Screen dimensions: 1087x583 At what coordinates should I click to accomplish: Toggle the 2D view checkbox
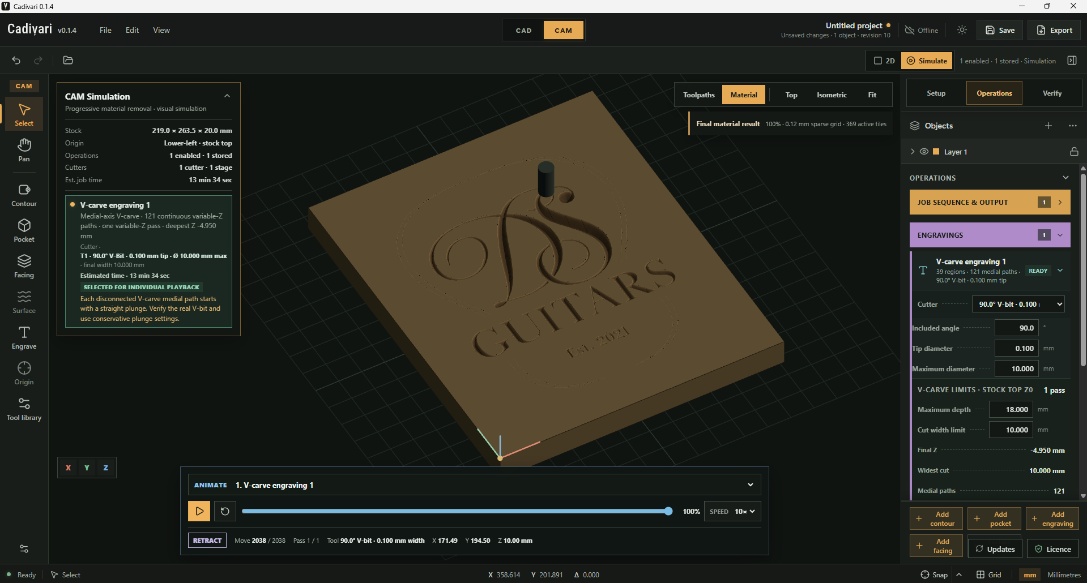point(884,61)
